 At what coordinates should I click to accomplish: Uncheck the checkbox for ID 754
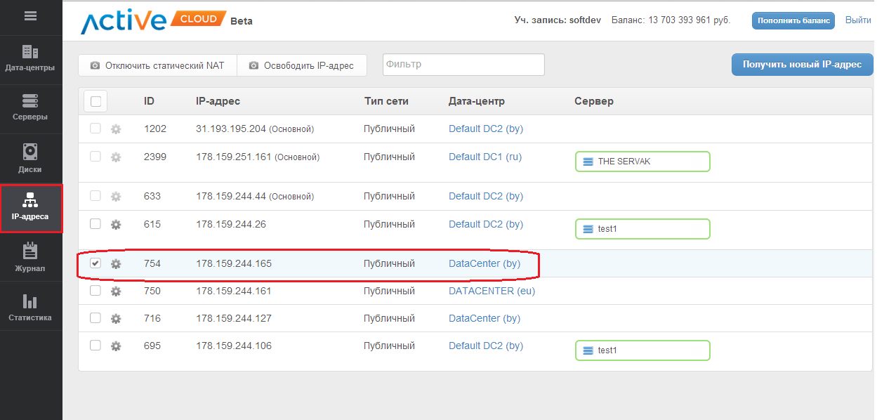tap(95, 263)
